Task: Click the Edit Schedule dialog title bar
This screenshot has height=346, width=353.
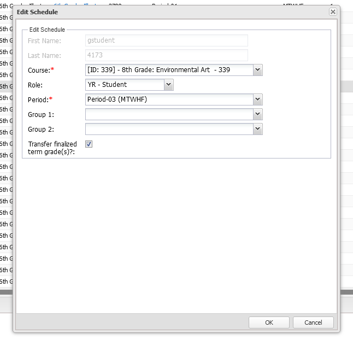Action: (164, 11)
